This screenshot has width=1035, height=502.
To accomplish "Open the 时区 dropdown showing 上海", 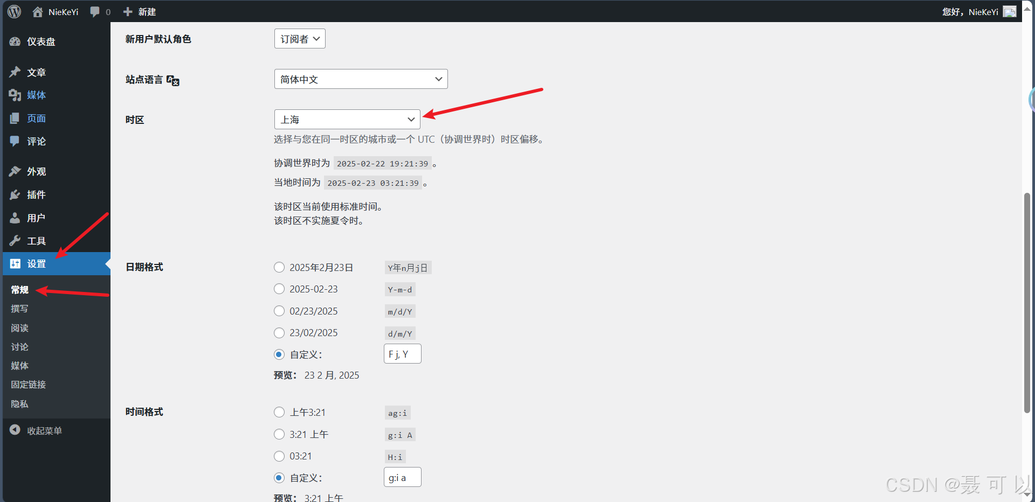I will (347, 120).
